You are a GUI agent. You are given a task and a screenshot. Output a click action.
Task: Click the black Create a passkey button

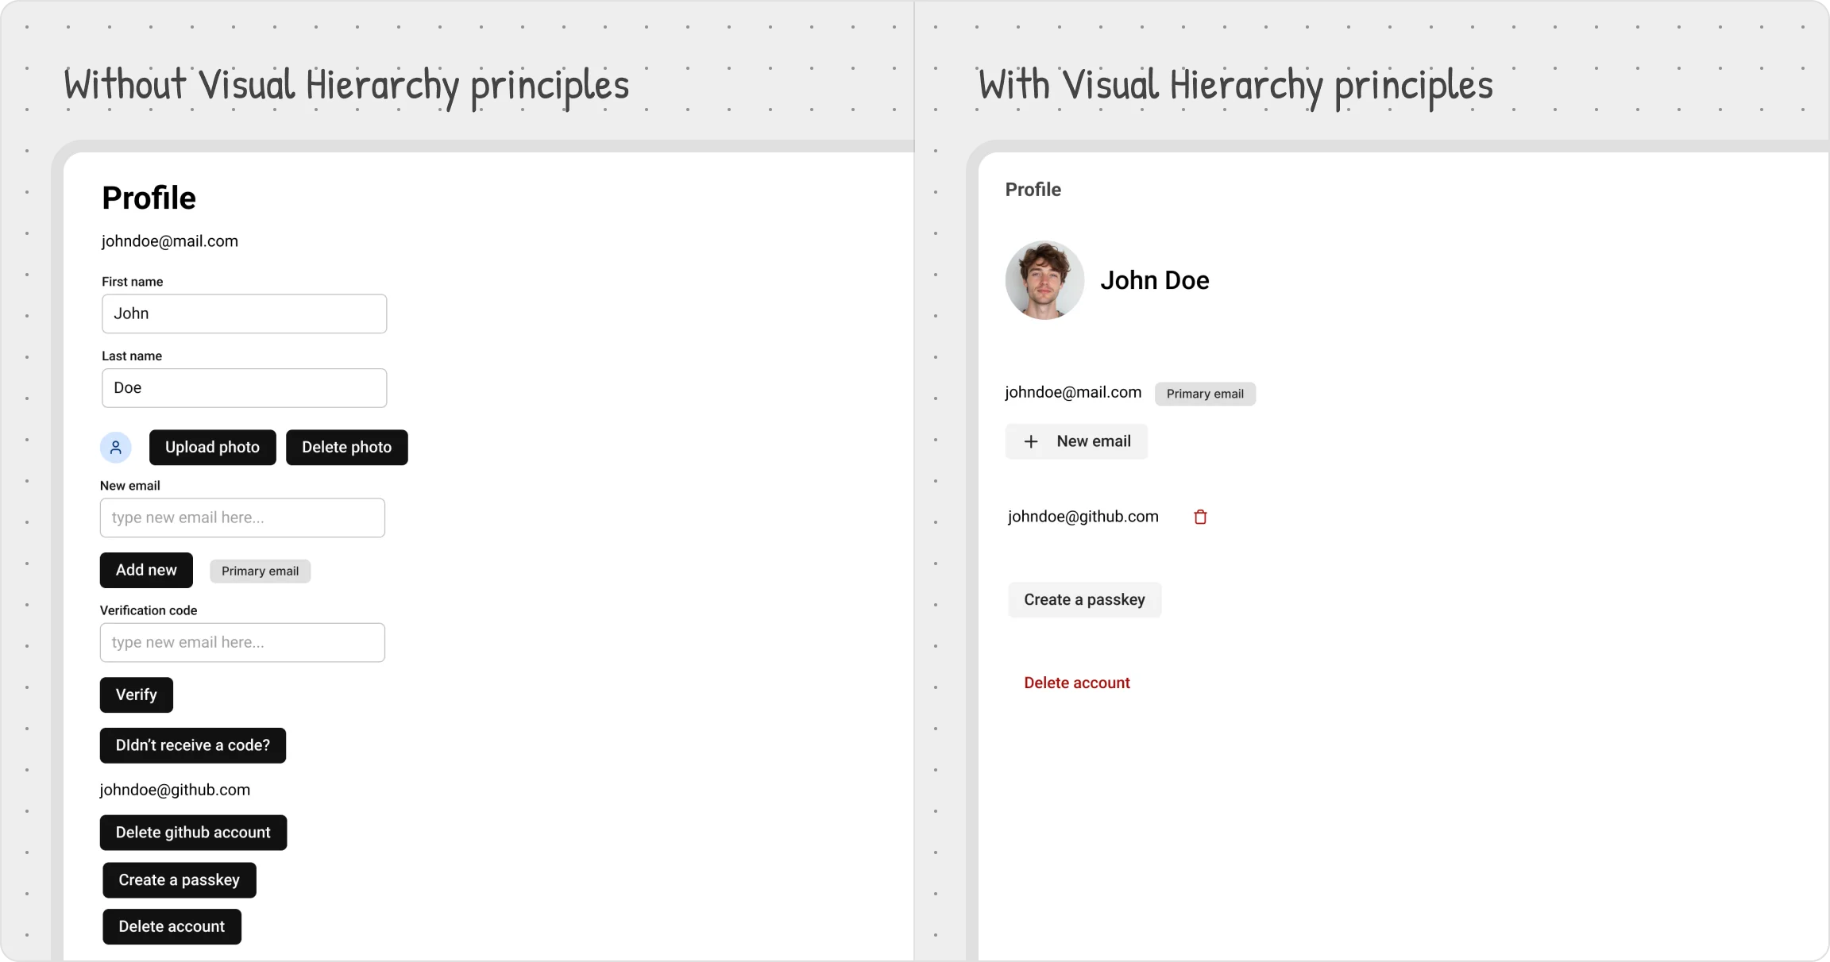coord(180,880)
